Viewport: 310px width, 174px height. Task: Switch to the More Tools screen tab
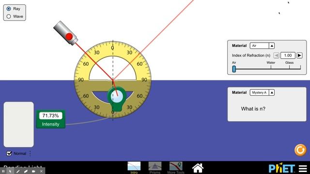176,168
